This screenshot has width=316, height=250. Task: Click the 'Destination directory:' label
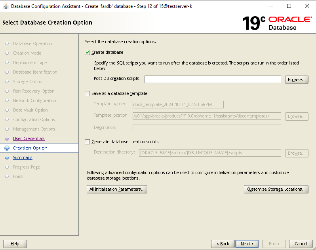(x=114, y=152)
